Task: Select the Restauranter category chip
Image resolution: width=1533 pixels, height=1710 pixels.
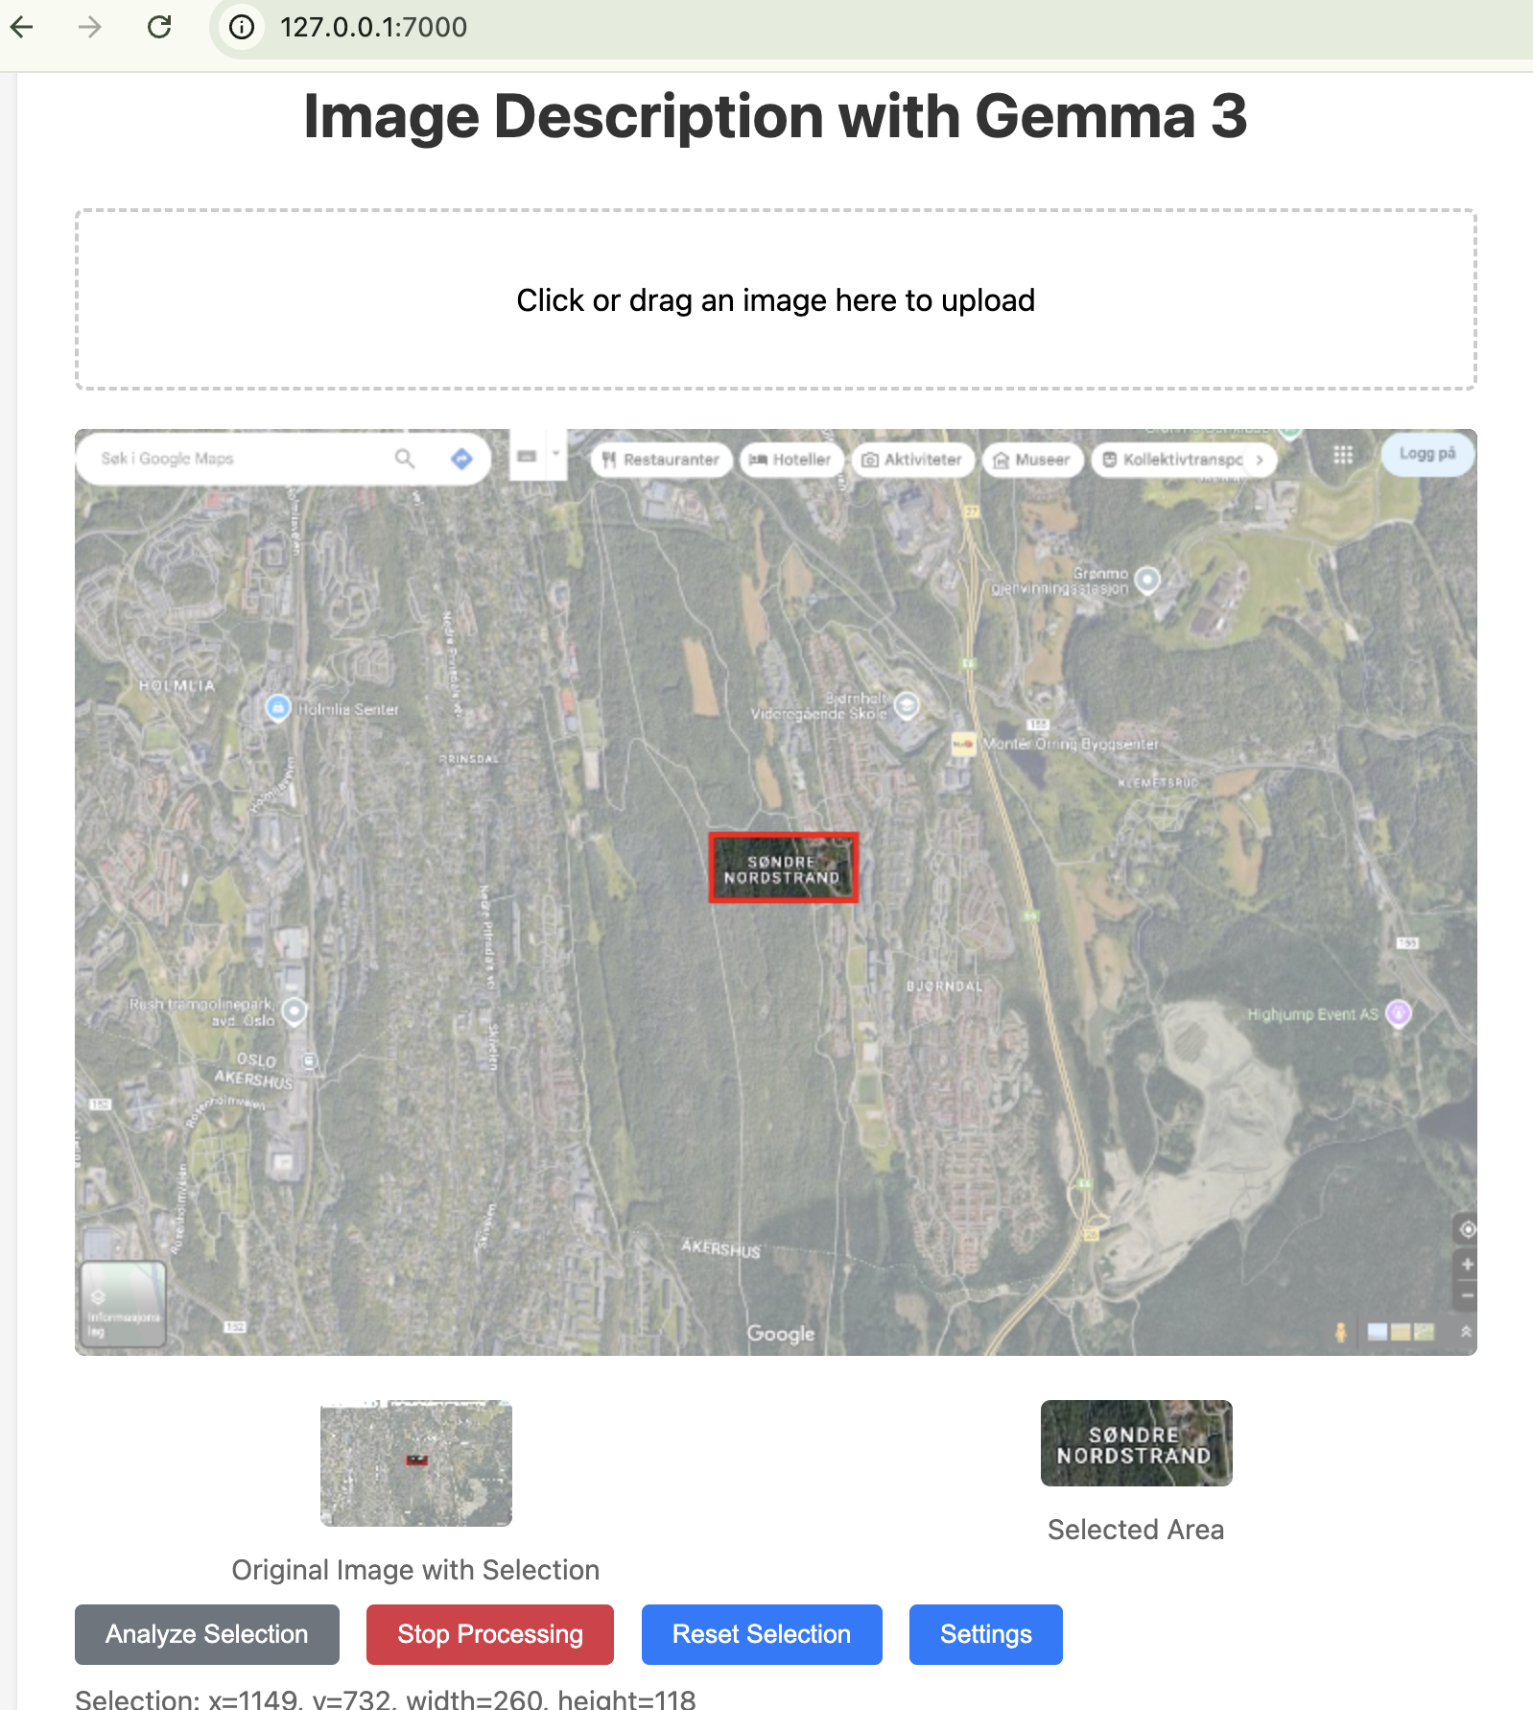Action: click(661, 460)
